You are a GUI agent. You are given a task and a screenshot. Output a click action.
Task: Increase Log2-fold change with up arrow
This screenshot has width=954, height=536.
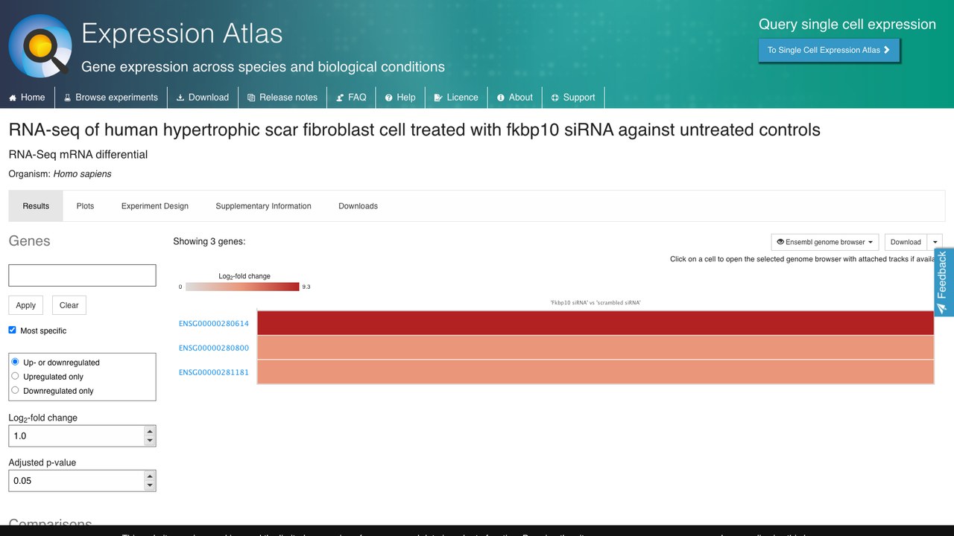pos(150,431)
